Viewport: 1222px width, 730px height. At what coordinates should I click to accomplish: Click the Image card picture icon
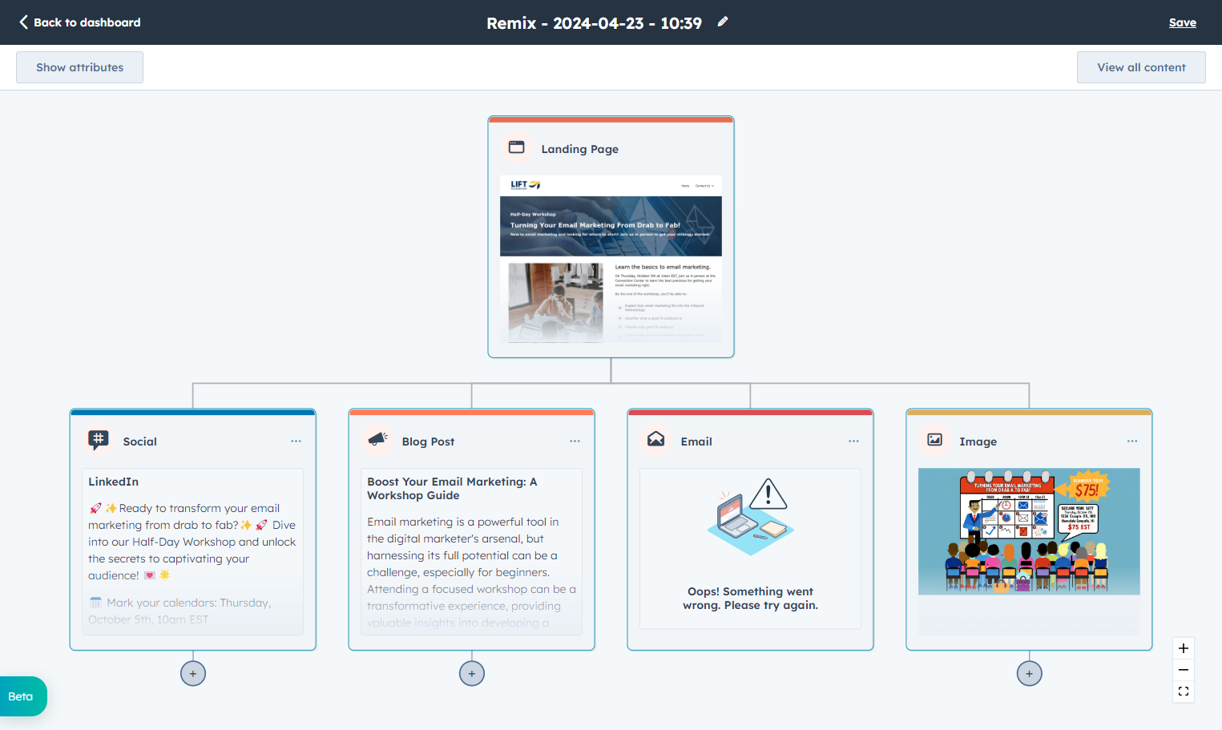(x=934, y=440)
